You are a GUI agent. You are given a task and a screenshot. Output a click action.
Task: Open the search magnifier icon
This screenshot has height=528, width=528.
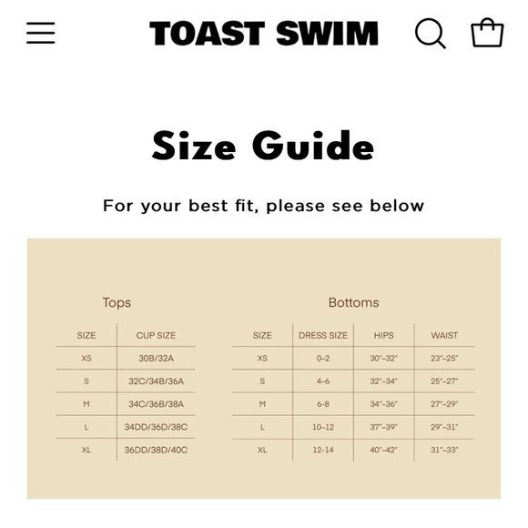(x=431, y=34)
